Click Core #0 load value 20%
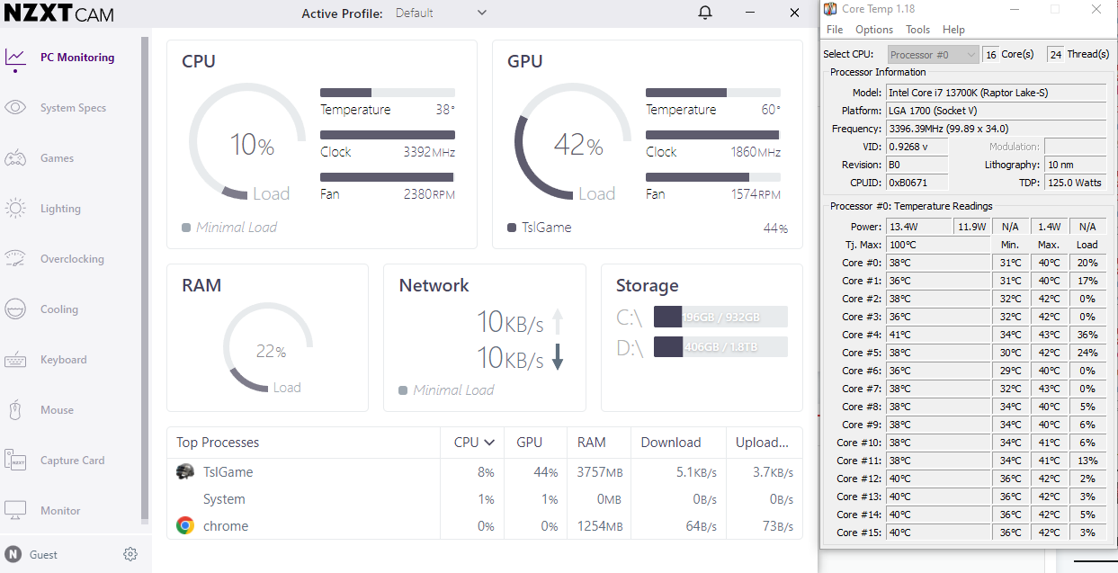The width and height of the screenshot is (1118, 573). coord(1087,263)
